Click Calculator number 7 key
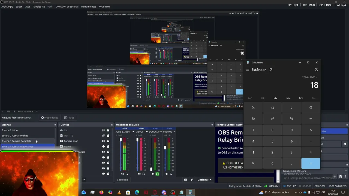The height and width of the screenshot is (196, 349). click(253, 130)
